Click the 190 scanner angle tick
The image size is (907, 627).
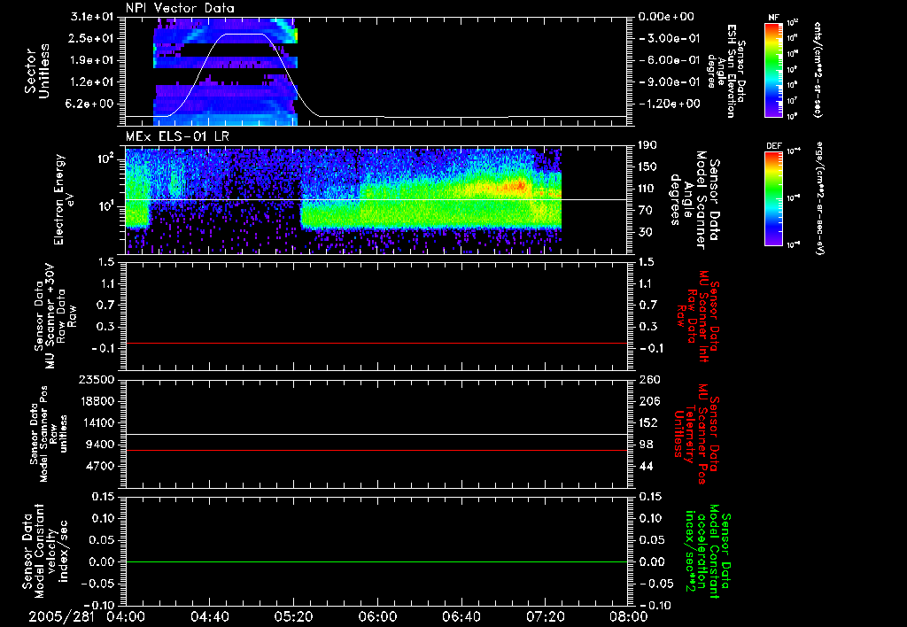(647, 145)
